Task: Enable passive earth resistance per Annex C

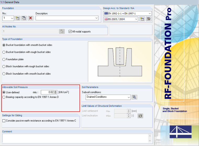Action: coord(4,121)
